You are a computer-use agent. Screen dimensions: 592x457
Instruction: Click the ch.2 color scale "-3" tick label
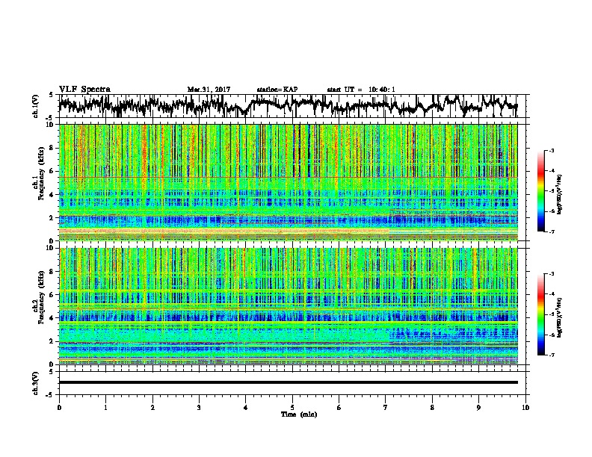[x=552, y=274]
